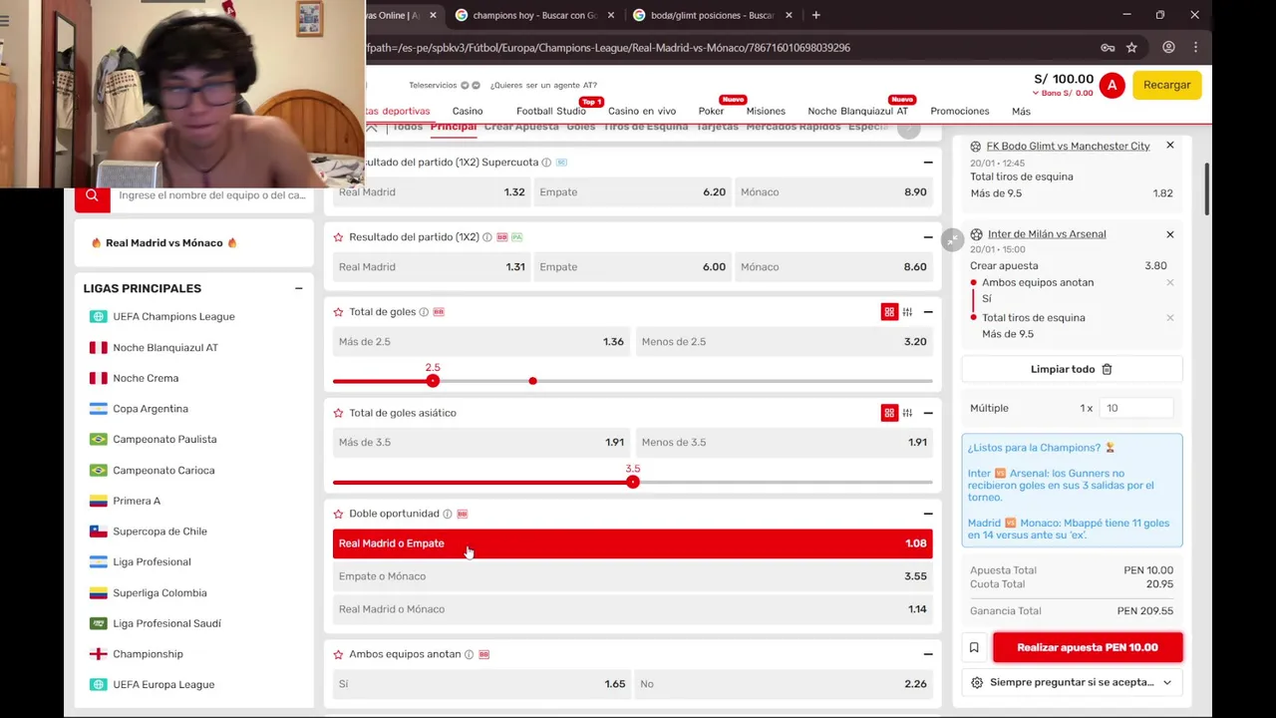This screenshot has width=1276, height=718.
Task: Open the Football Studio menu item
Action: pyautogui.click(x=551, y=111)
